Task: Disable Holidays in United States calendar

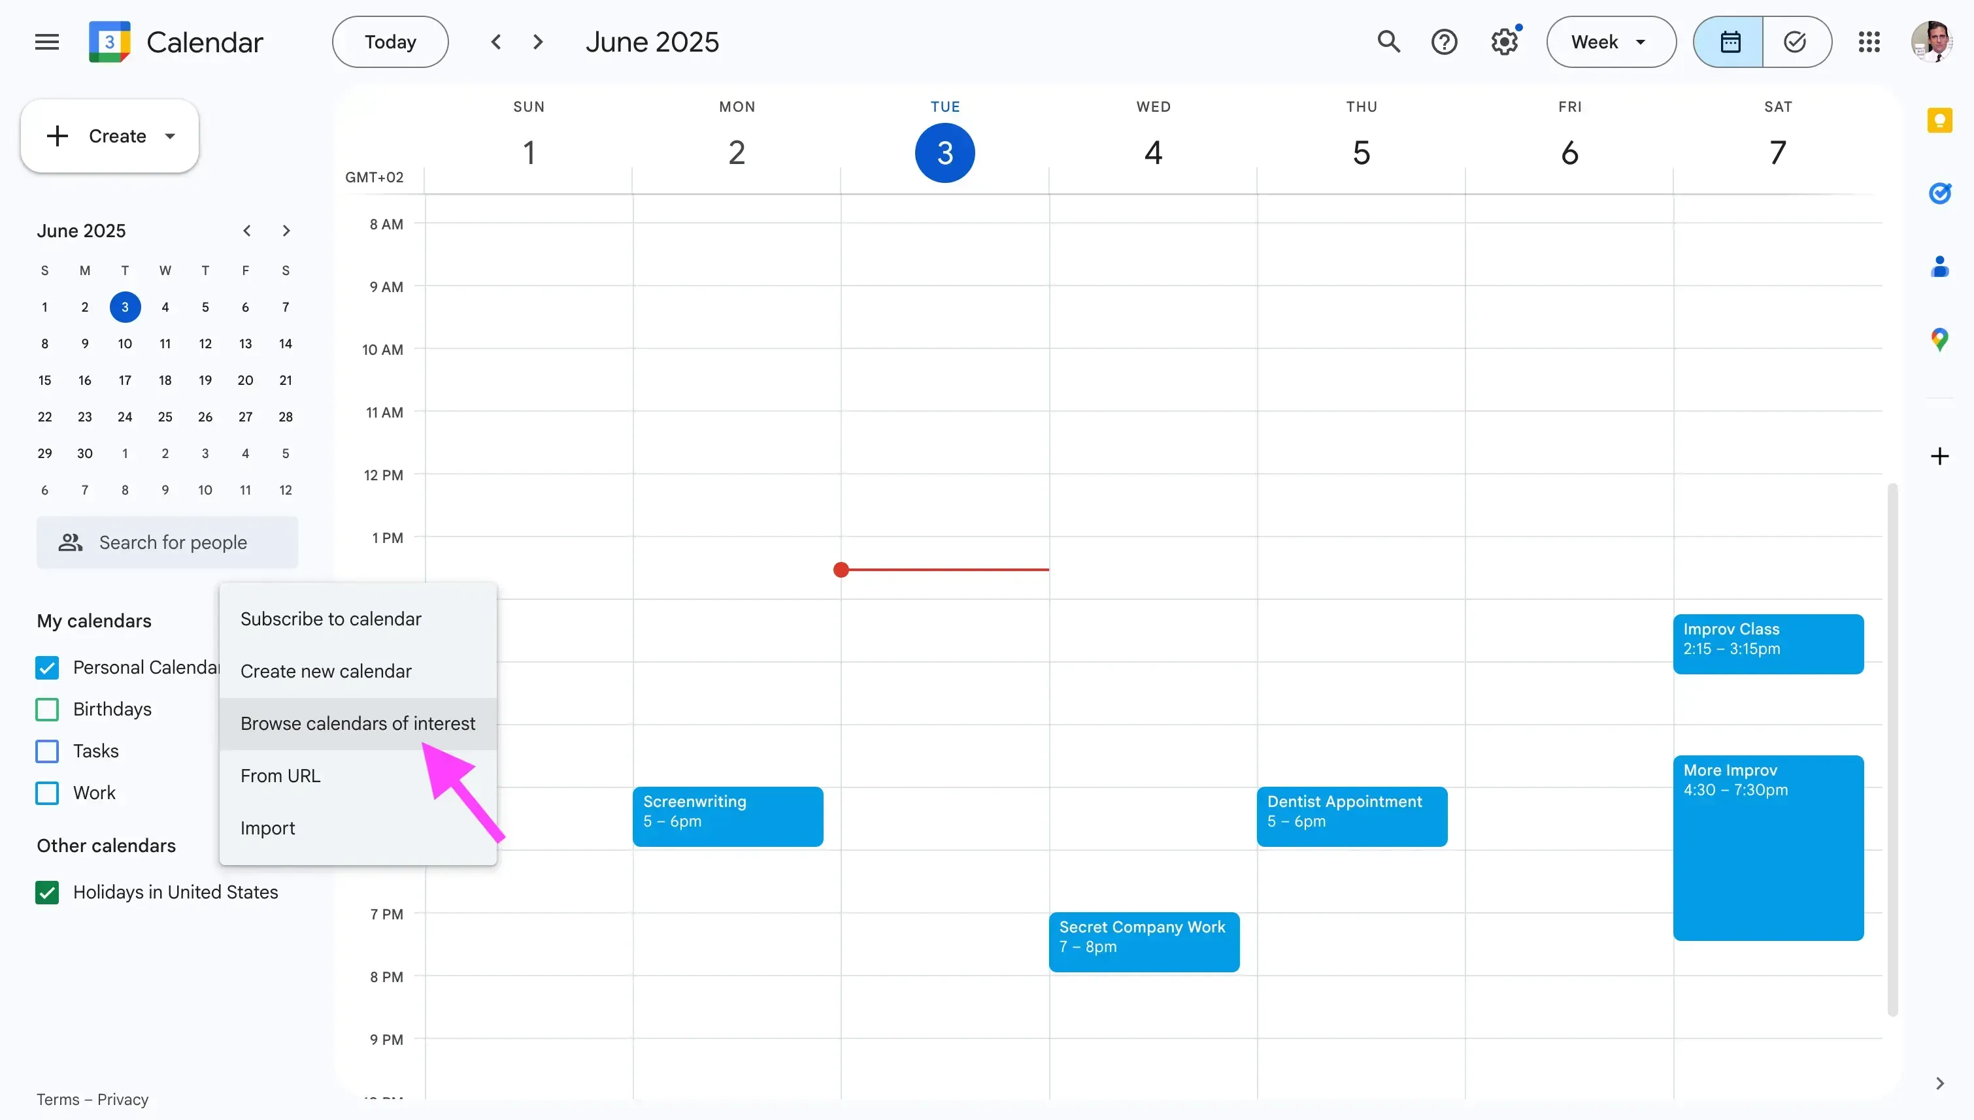Action: point(47,893)
